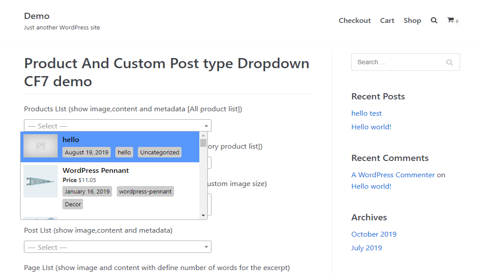
Task: Open the Cart menu item
Action: click(x=387, y=21)
